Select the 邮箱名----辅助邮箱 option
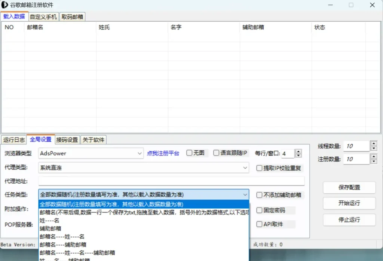This screenshot has height=261, width=383. point(144,245)
